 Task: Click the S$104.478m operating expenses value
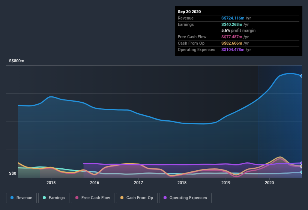click(233, 49)
